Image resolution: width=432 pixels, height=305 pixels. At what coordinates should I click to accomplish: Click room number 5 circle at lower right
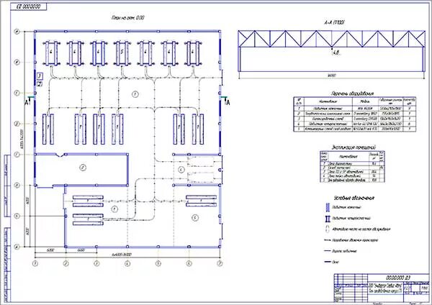click(x=195, y=218)
